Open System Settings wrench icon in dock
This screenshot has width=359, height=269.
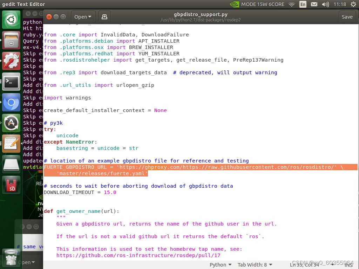tap(11, 61)
